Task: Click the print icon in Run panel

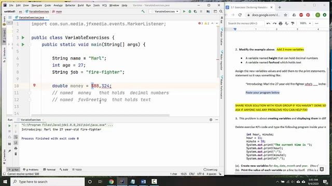Action: point(16,148)
